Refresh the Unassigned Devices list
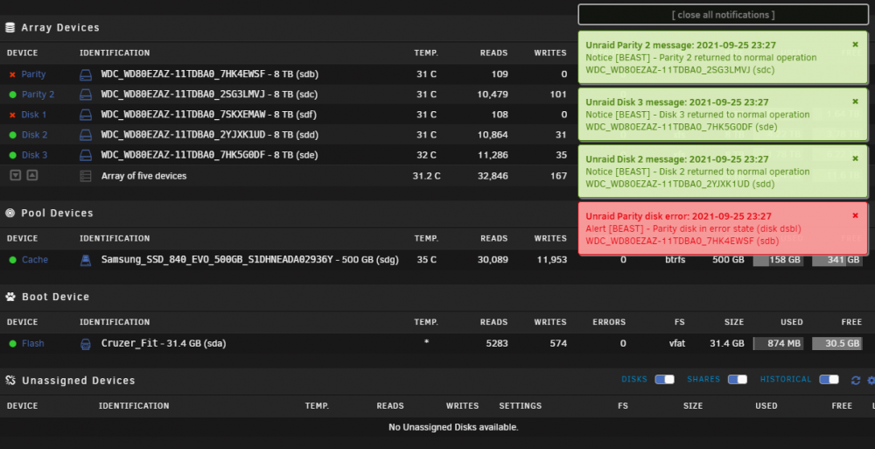Screen dimensions: 875x449 856,381
